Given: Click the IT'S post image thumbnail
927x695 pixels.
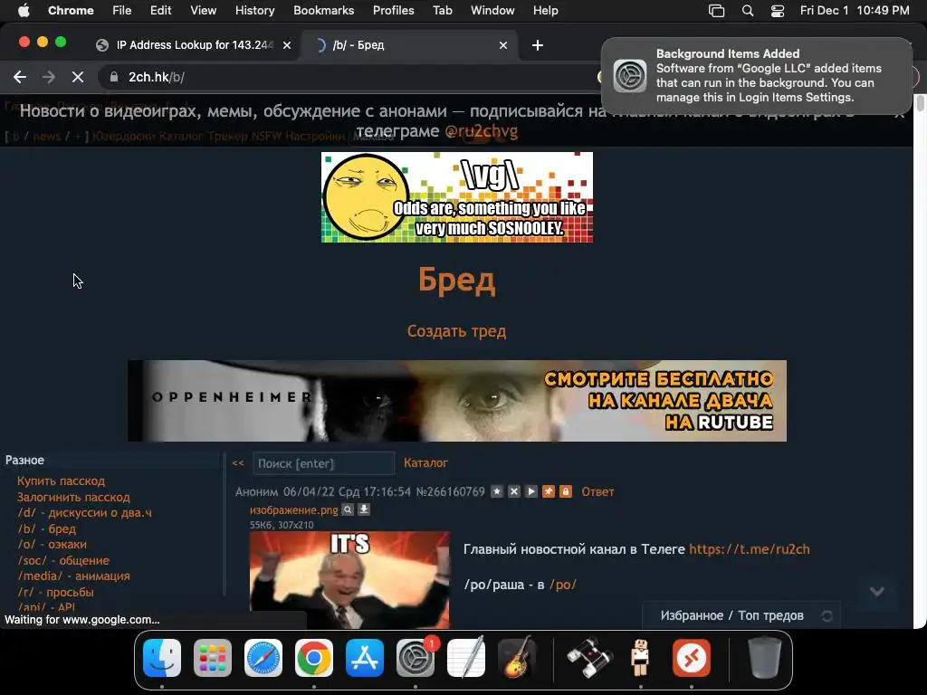Looking at the screenshot, I should click(349, 579).
